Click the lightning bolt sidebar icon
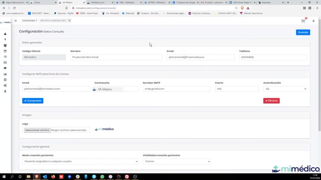 point(5,39)
